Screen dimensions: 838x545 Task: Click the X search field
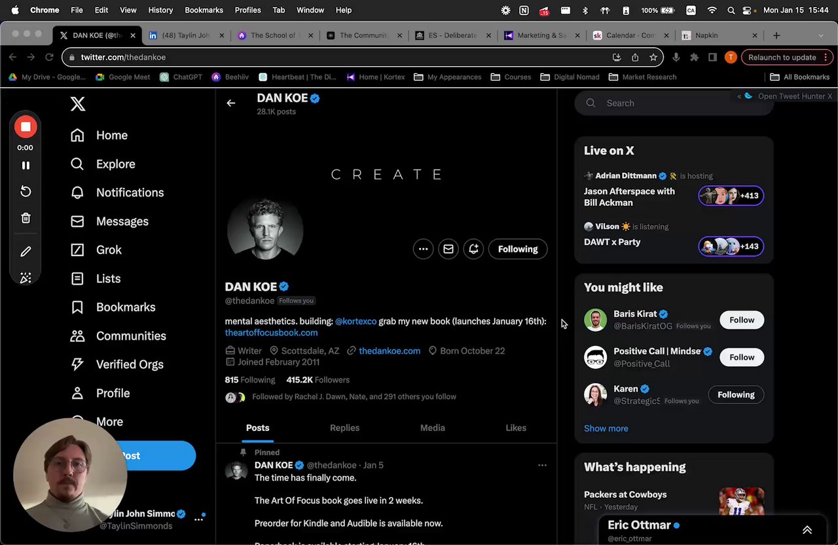coord(674,103)
